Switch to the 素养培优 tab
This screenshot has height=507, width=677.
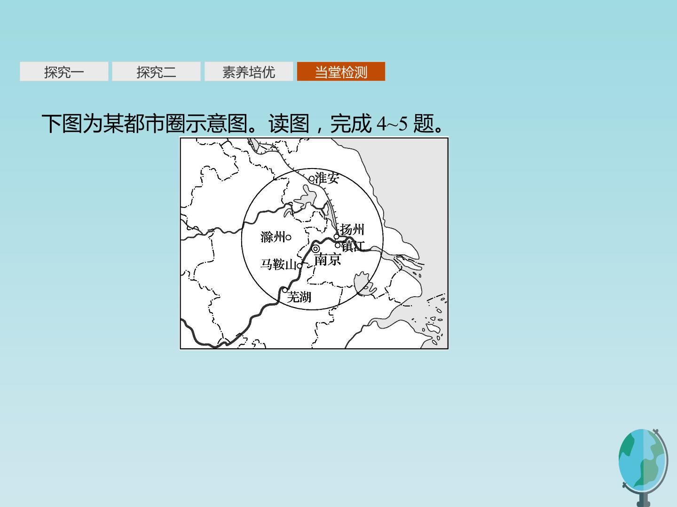coord(248,72)
